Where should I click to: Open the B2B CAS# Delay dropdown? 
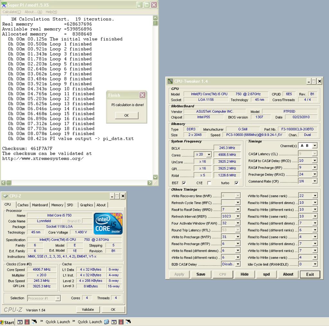point(238,264)
